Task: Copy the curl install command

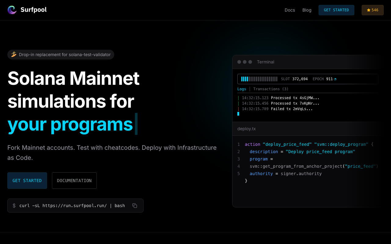Action: [x=135, y=206]
